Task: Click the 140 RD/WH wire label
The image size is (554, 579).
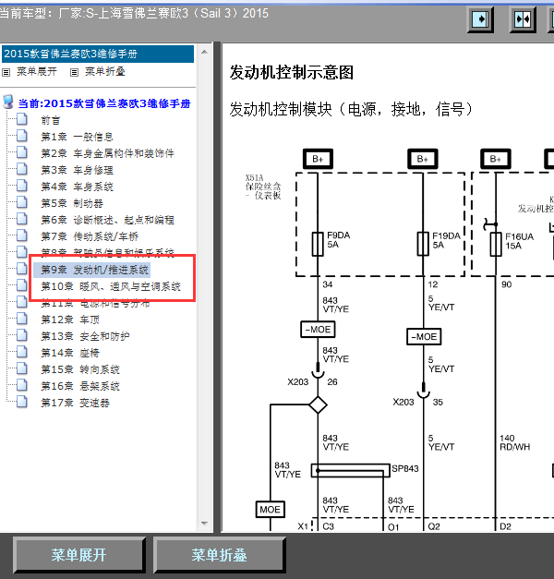Action: pos(515,442)
